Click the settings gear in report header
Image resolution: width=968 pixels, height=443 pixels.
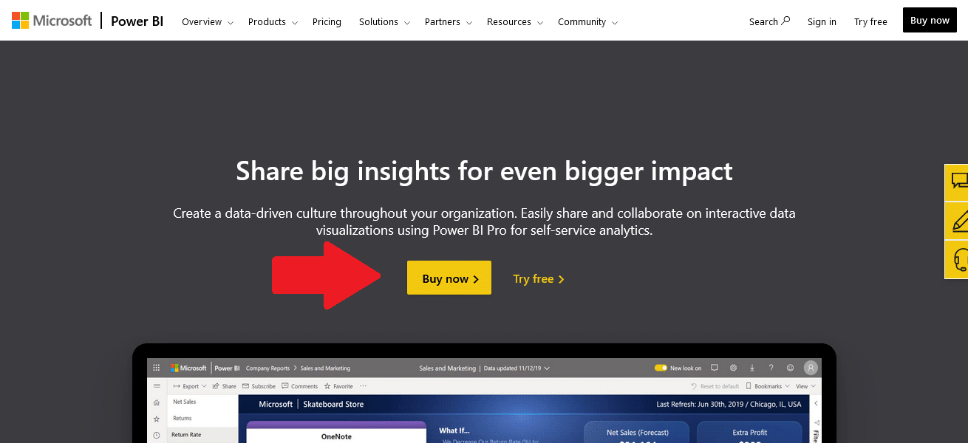(733, 368)
